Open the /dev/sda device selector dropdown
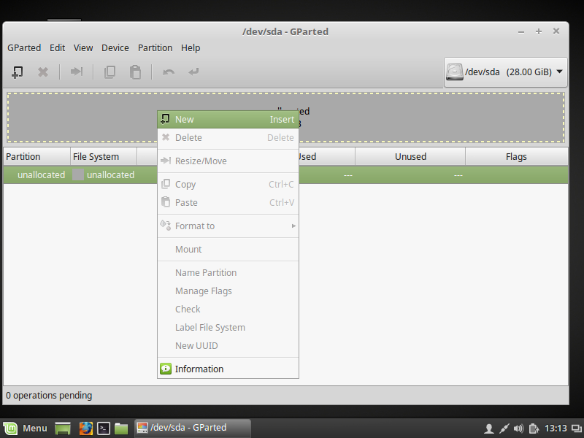This screenshot has height=438, width=584. 505,72
